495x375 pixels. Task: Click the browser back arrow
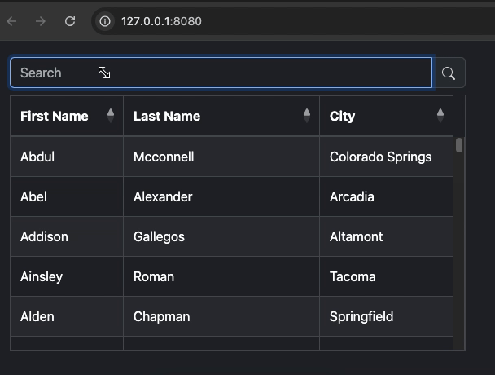click(x=12, y=21)
